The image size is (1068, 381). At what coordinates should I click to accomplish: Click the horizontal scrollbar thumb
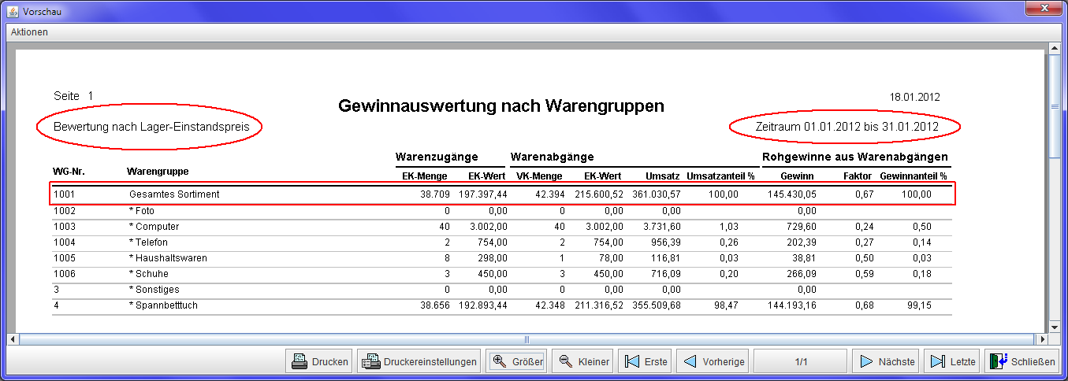pos(527,339)
